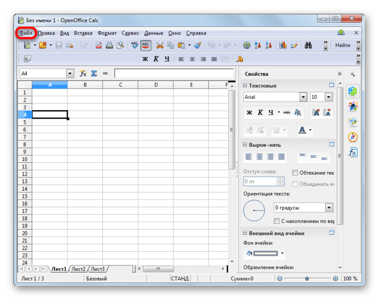Collapse the Внешний вид ячейки section

pyautogui.click(x=244, y=233)
